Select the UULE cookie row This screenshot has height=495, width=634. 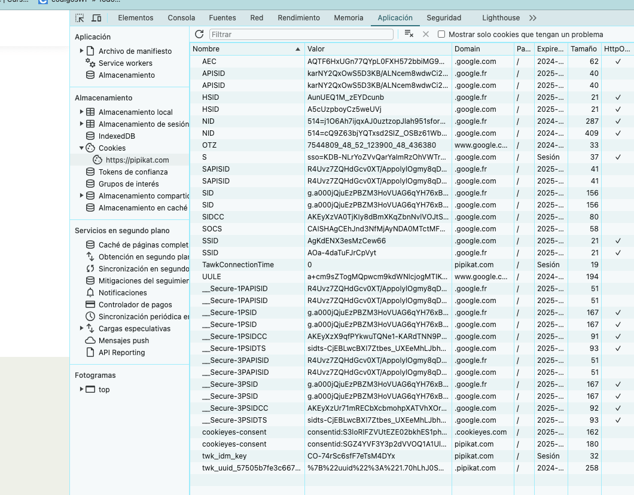pyautogui.click(x=412, y=277)
